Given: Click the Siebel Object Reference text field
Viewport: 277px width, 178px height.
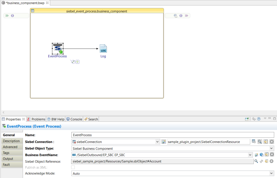Looking at the screenshot, I should click(x=162, y=161).
